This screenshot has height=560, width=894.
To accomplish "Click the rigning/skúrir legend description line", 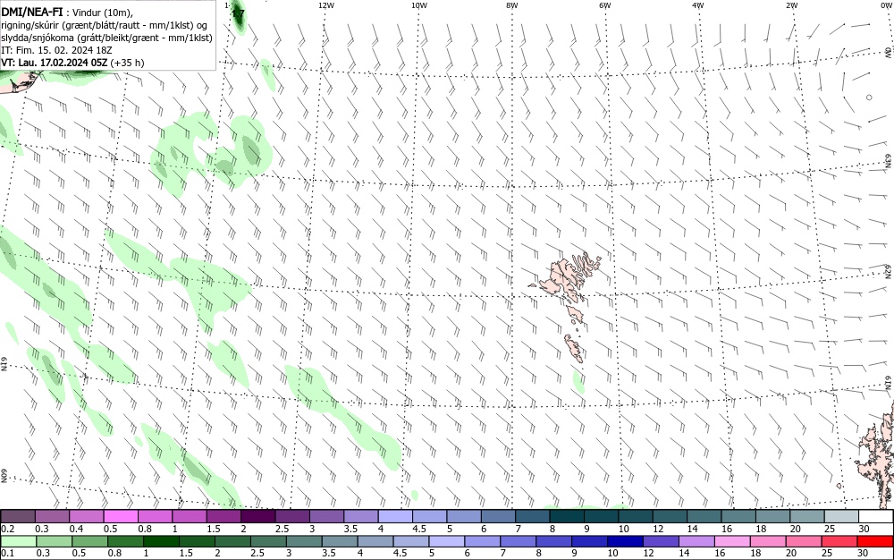I will (x=105, y=25).
